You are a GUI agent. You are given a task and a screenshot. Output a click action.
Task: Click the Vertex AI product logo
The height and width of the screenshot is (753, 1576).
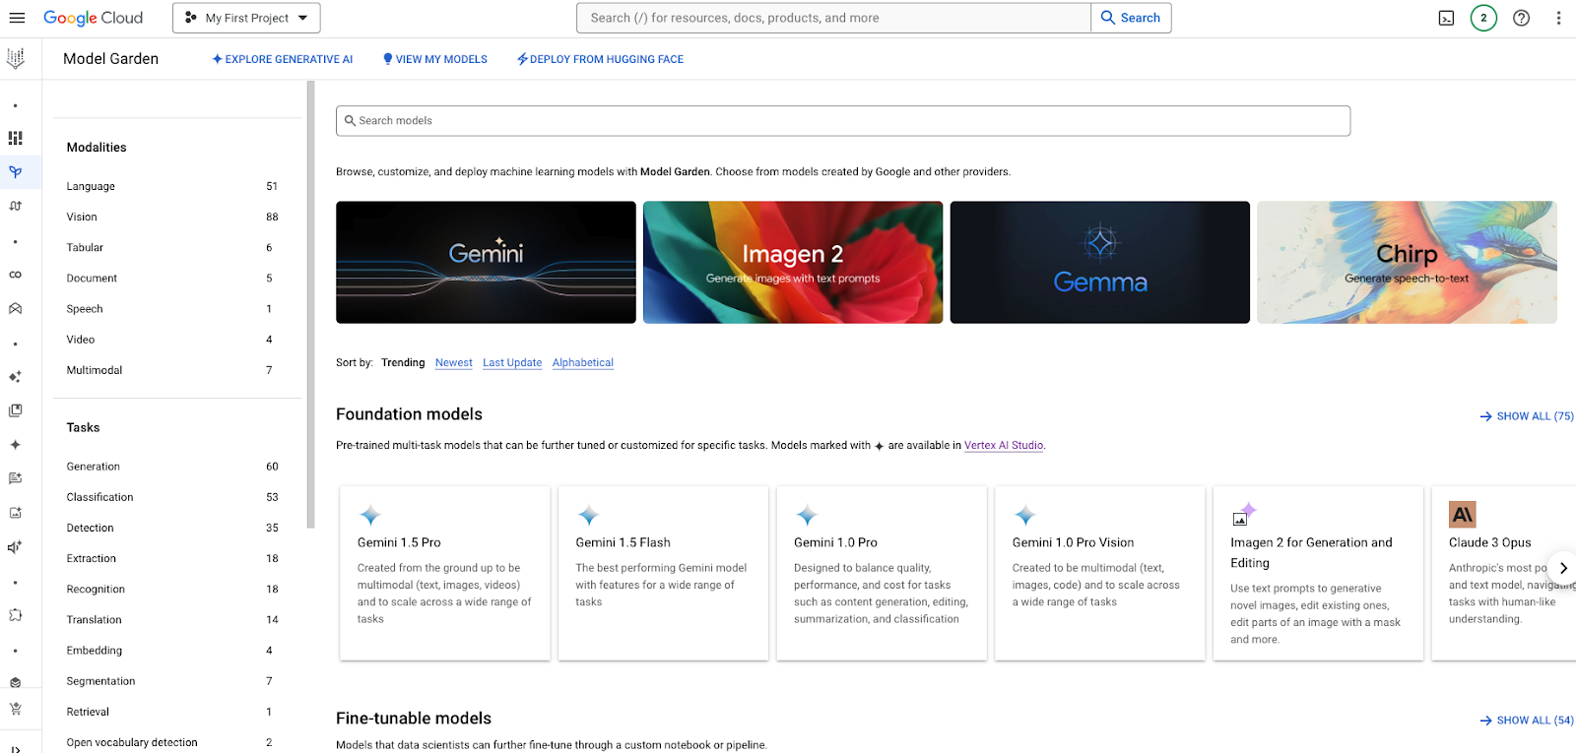point(15,59)
